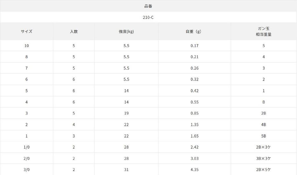Viewport: 297px width, 175px height.
Task: Select the 3/0 size cell
Action: point(26,170)
